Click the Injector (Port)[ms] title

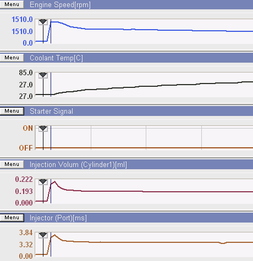pos(58,218)
